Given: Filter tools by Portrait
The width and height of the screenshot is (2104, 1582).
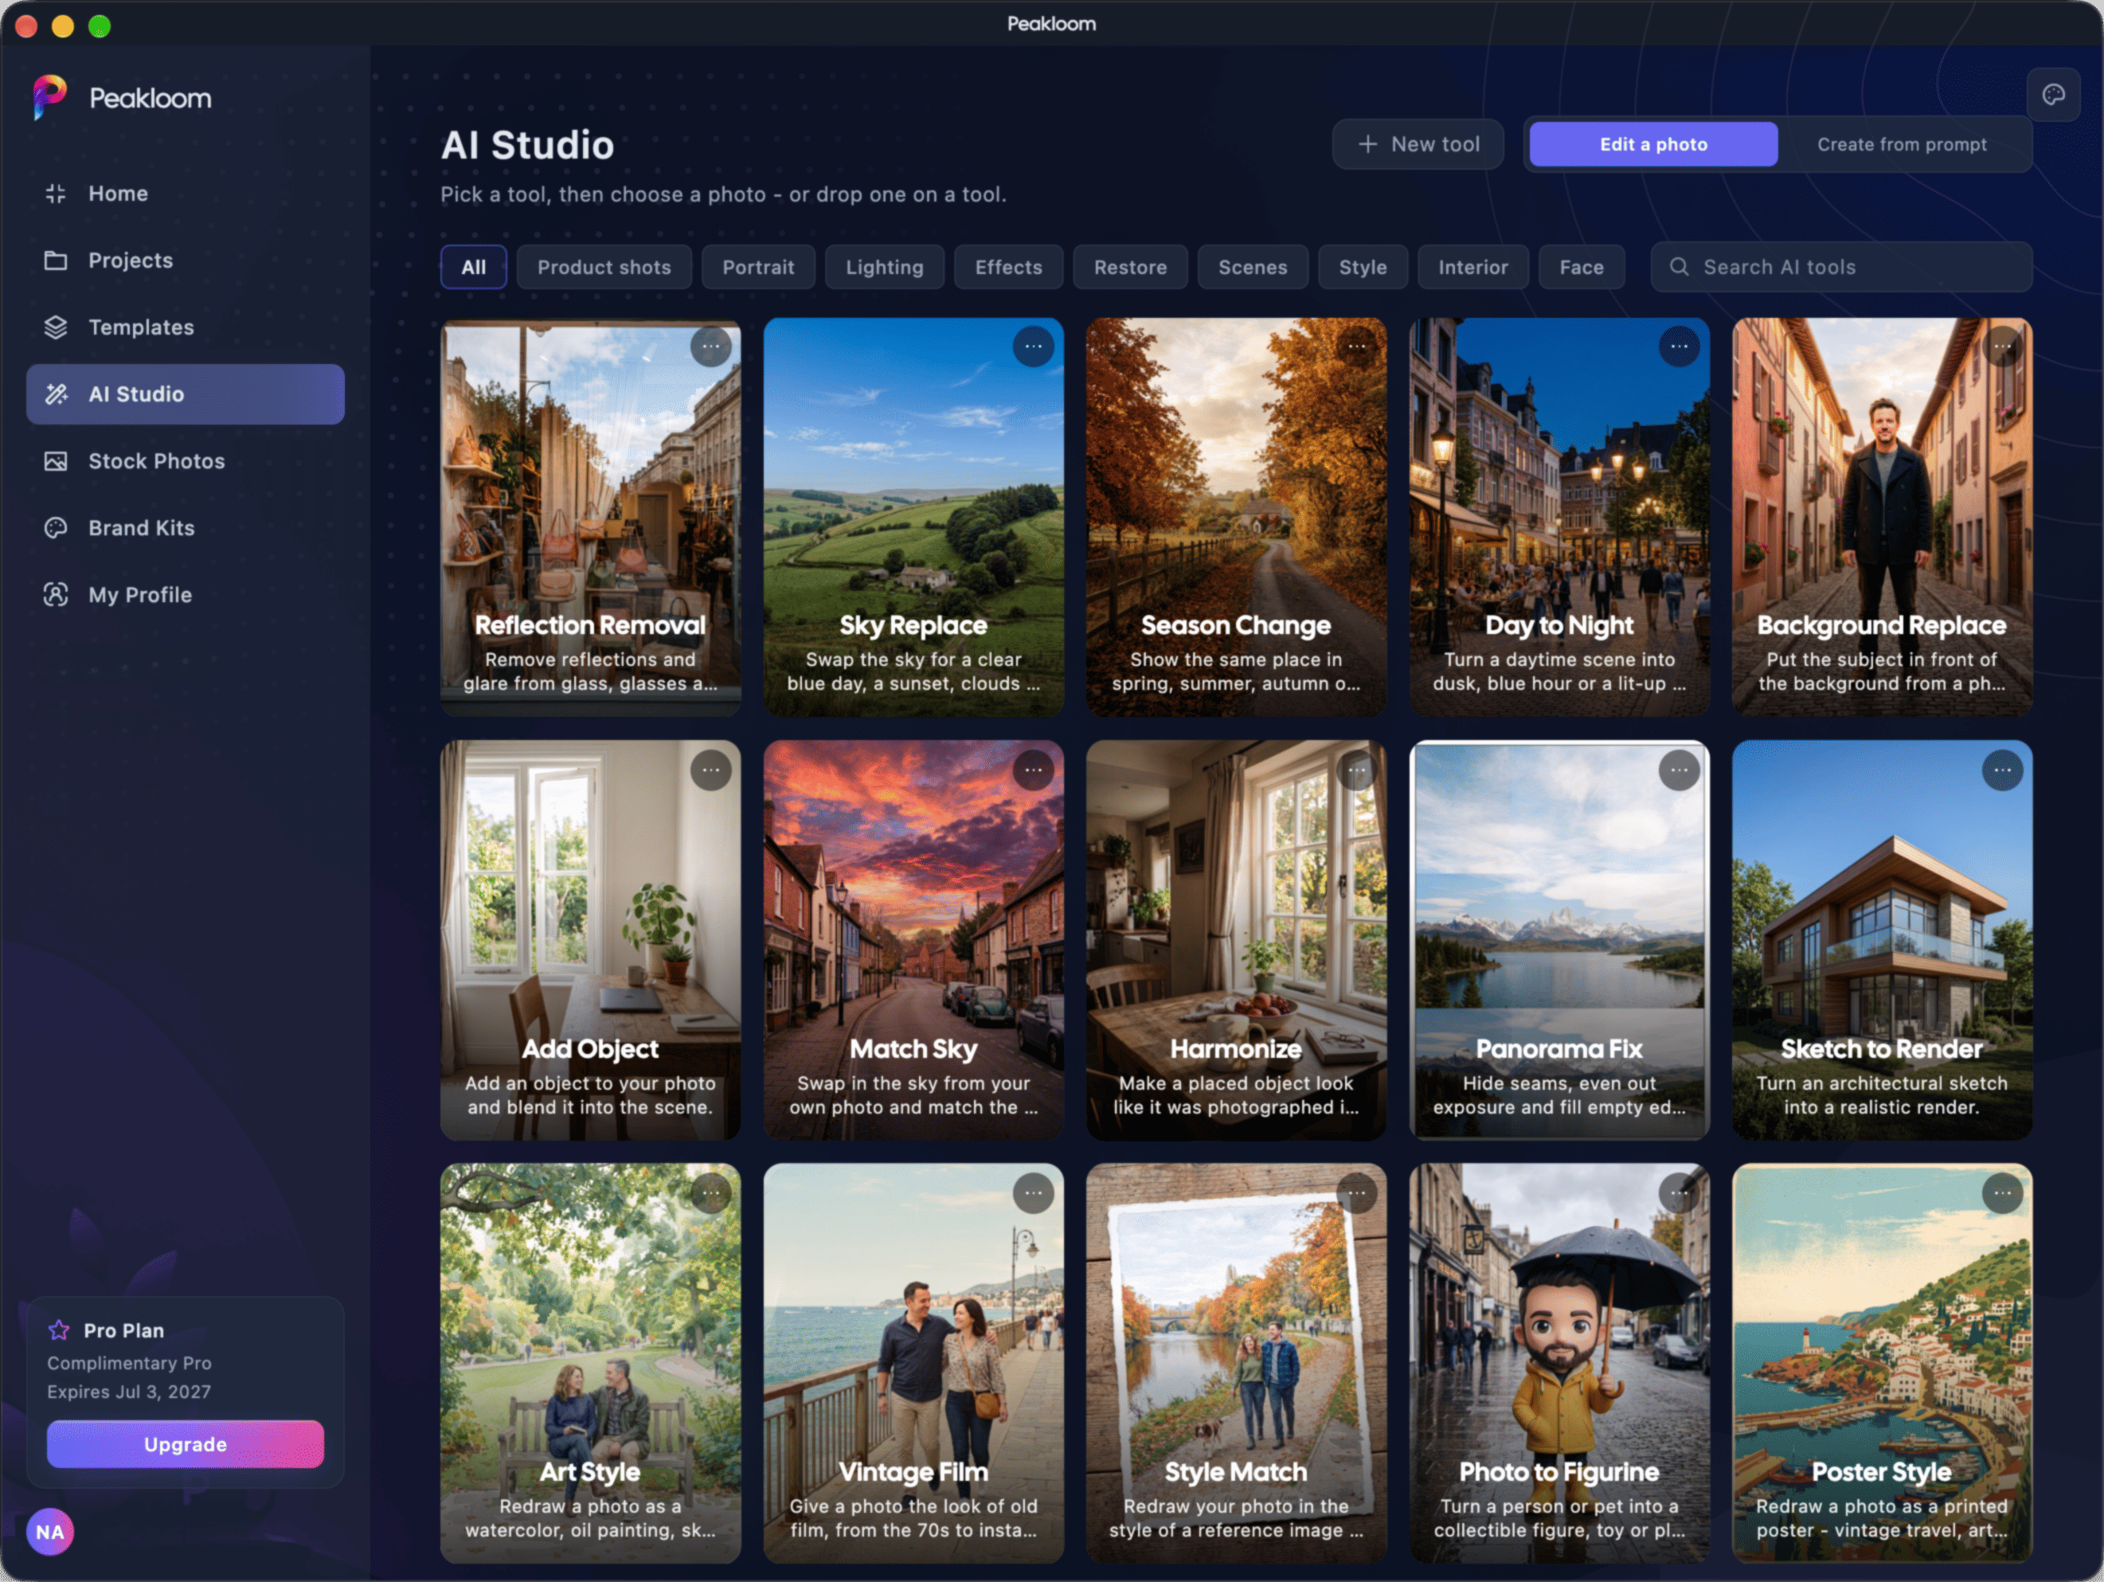Looking at the screenshot, I should (x=758, y=268).
